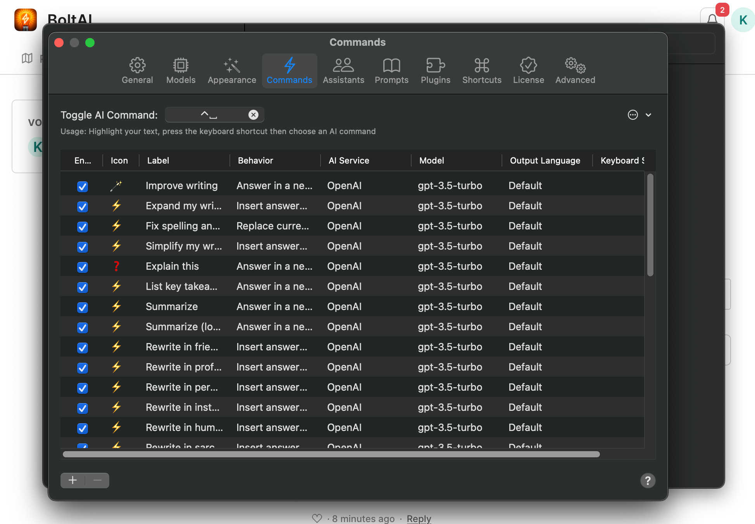
Task: Open the Assistants tab
Action: click(343, 71)
